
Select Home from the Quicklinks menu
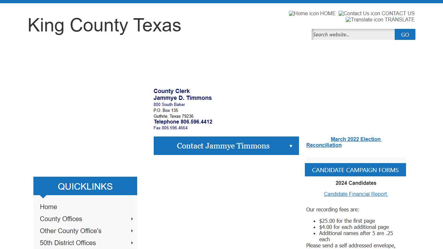coord(48,207)
